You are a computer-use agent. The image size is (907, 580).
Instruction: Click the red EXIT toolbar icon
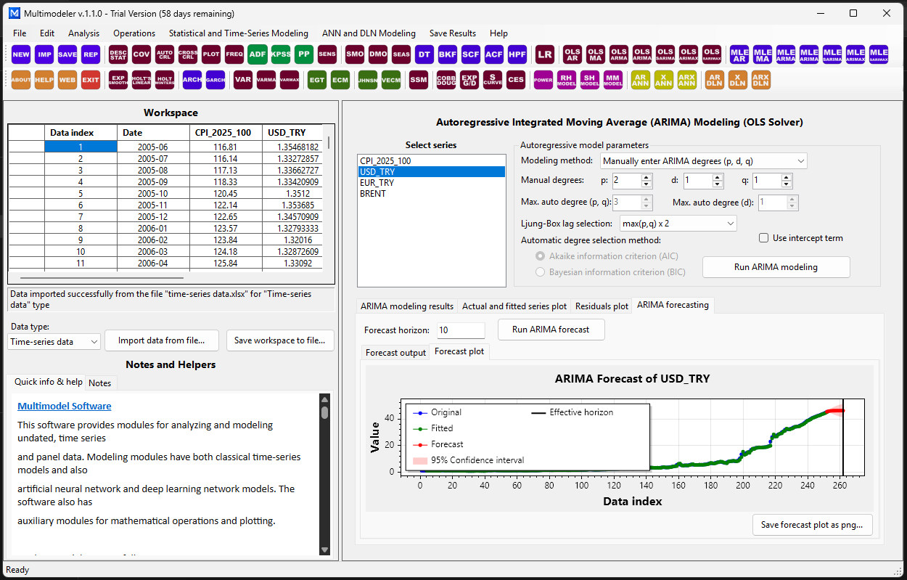(91, 80)
